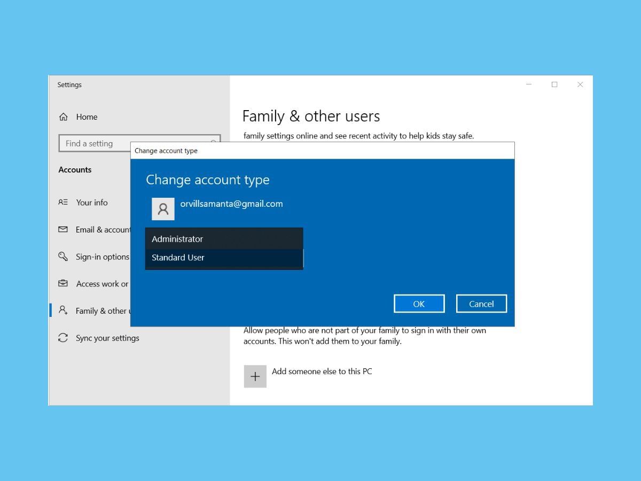Click the user avatar next to orvillsamanta@gmail.com

[163, 208]
